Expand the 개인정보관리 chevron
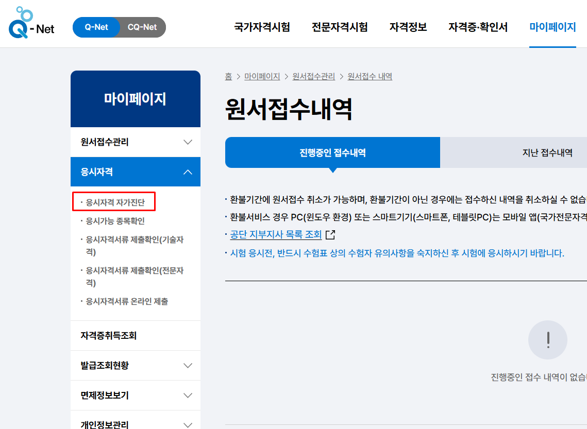This screenshot has height=429, width=587. [188, 425]
